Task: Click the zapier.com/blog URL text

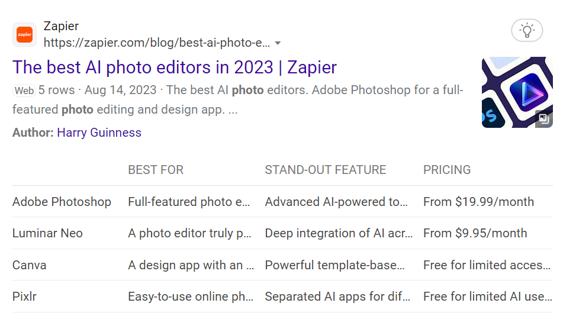Action: pos(157,43)
